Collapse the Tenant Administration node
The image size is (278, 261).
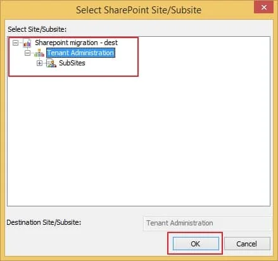[x=27, y=53]
